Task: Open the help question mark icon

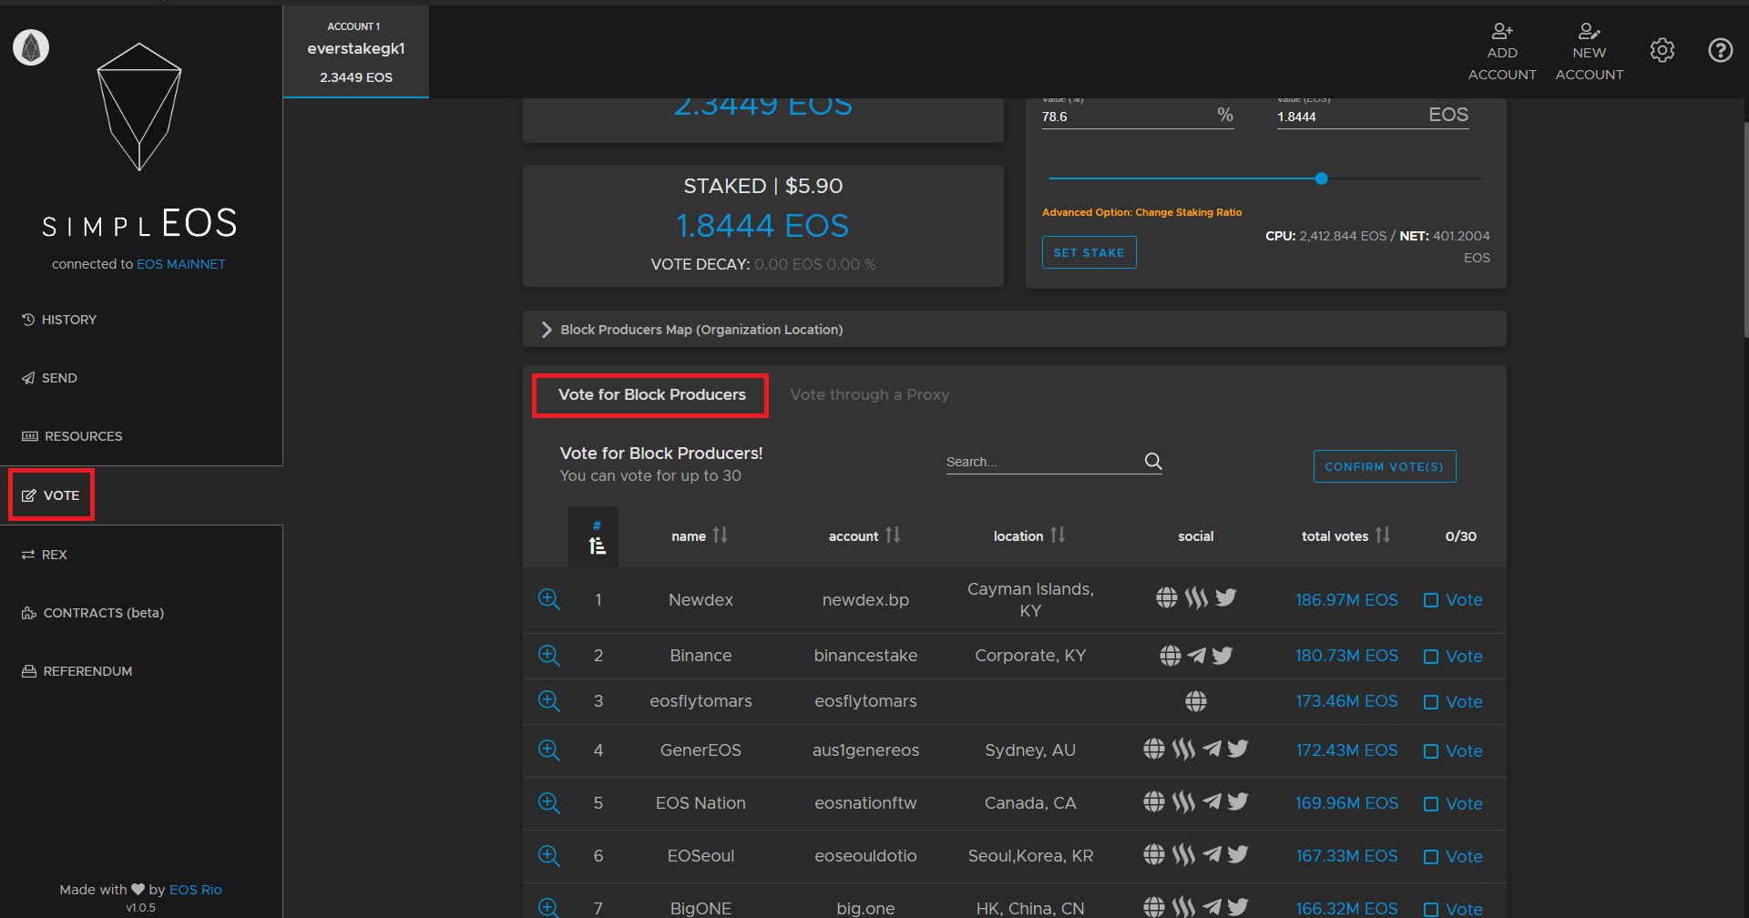Action: 1720,50
